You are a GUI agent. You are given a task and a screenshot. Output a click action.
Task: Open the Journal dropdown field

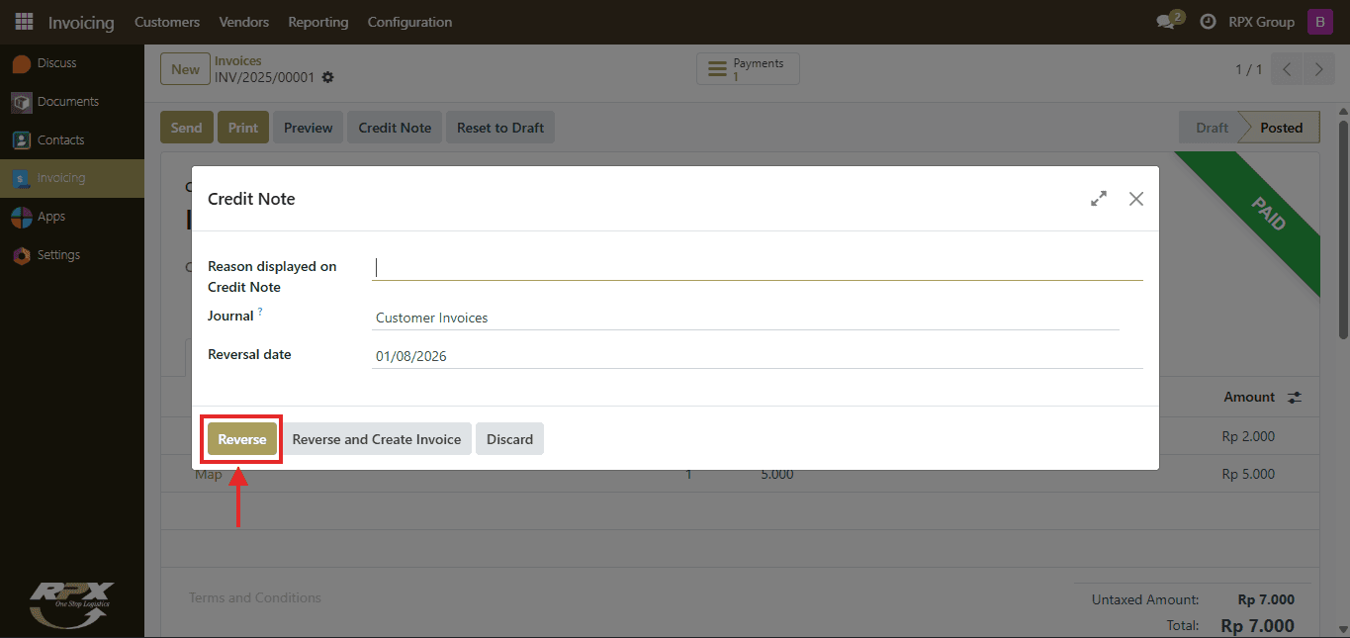pyautogui.click(x=746, y=318)
